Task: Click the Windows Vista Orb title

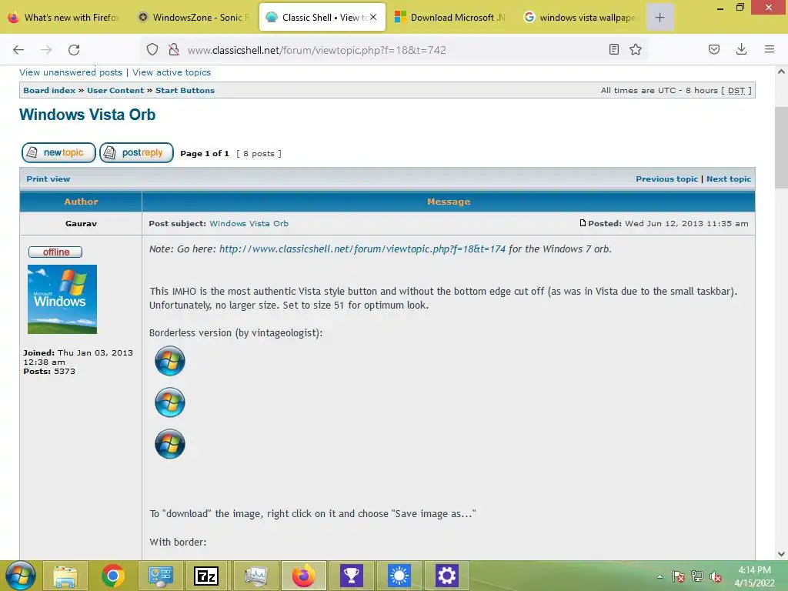Action: click(x=88, y=115)
